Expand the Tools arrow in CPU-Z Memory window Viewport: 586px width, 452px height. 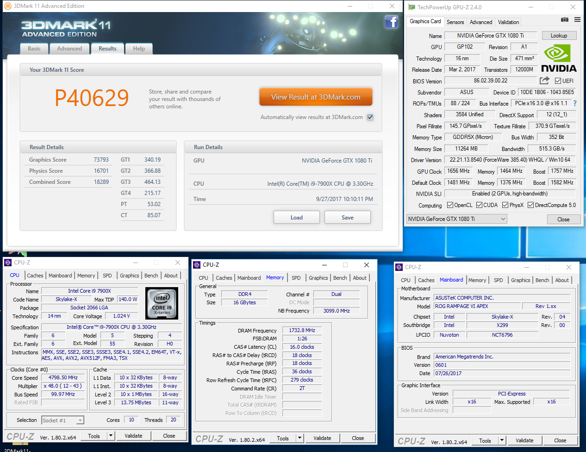[299, 438]
